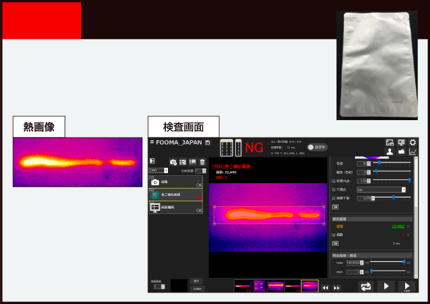Open the CAM1 camera dropdown
Image resolution: width=430 pixels, height=304 pixels.
(157, 170)
